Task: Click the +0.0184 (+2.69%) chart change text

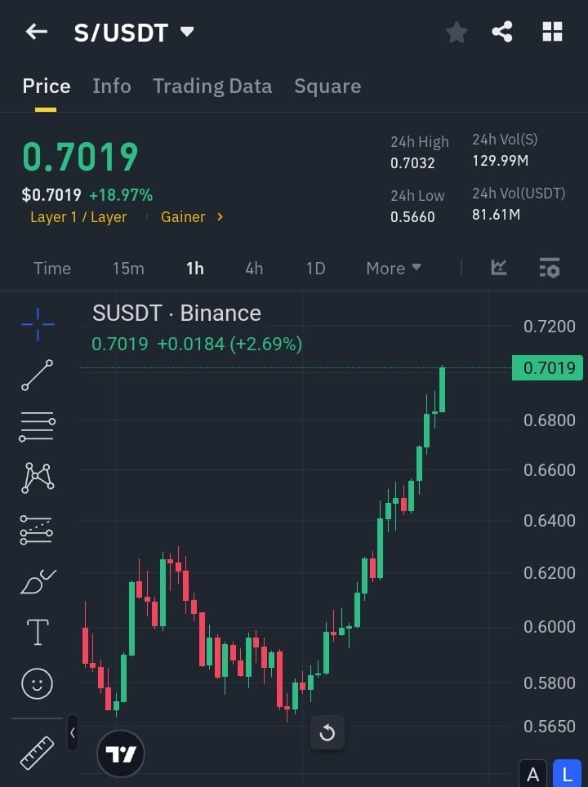Action: pyautogui.click(x=229, y=345)
